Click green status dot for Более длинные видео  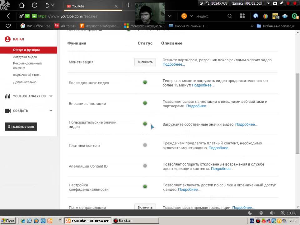(145, 82)
